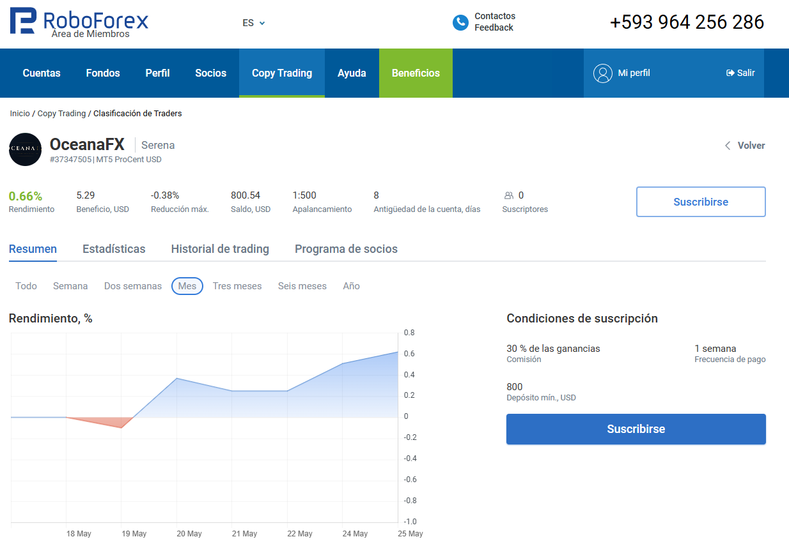Select the Tres meses period filter

pyautogui.click(x=237, y=286)
